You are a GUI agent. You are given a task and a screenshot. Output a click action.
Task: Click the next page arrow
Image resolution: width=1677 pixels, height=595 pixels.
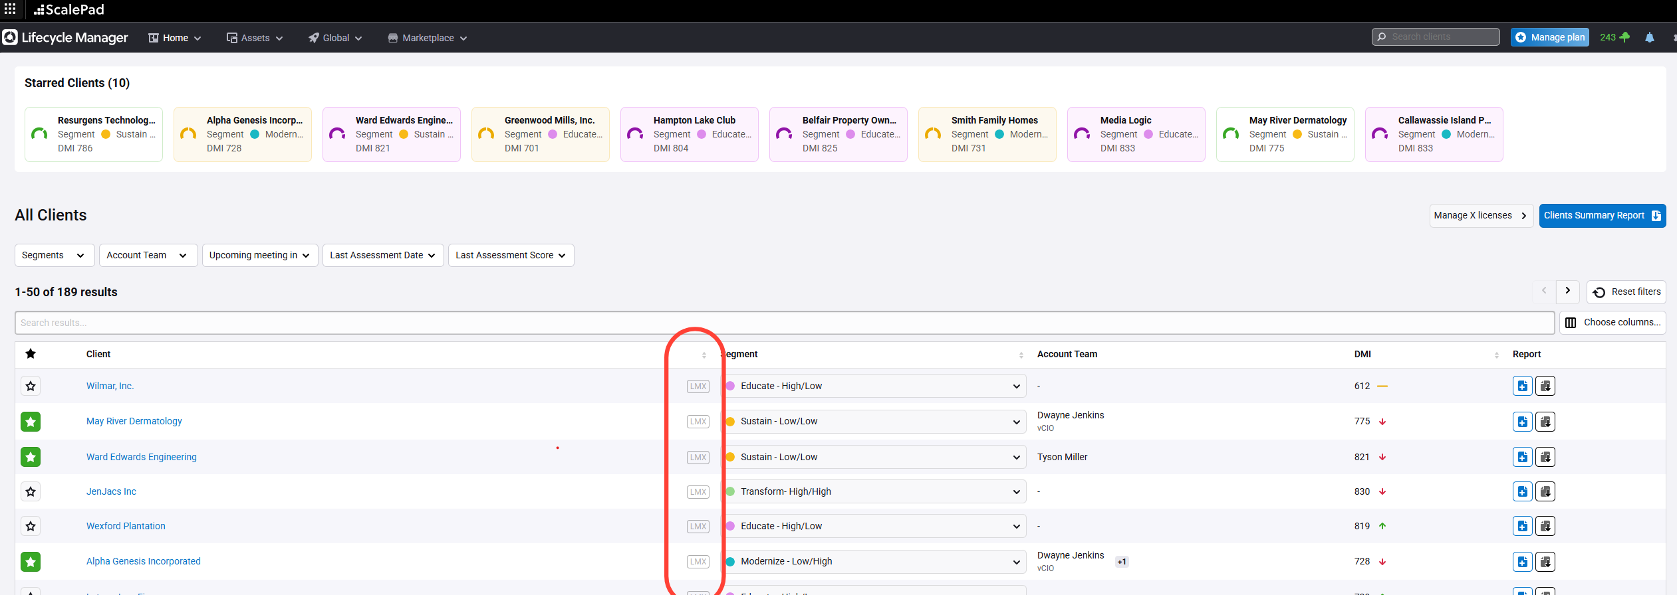point(1567,291)
